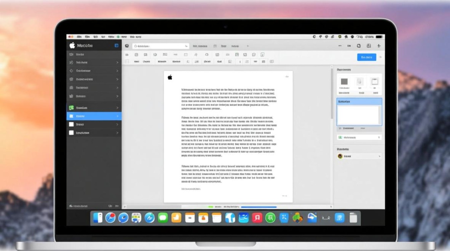Open the red Music app in the dock
The image size is (450, 251).
point(257,218)
